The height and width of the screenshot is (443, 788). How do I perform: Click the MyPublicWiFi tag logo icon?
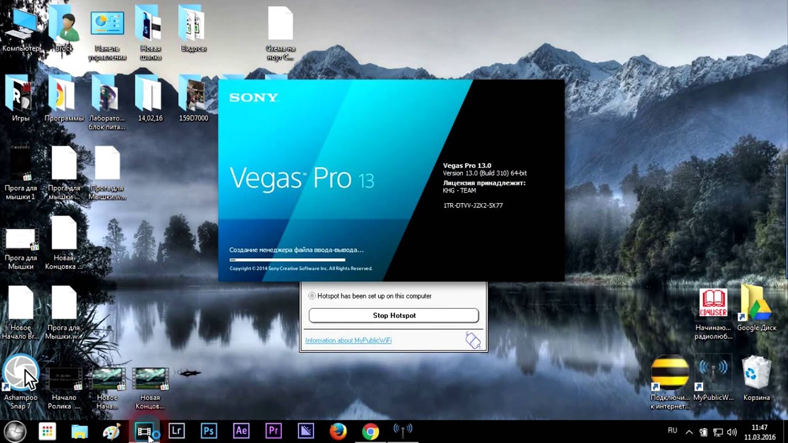(472, 340)
